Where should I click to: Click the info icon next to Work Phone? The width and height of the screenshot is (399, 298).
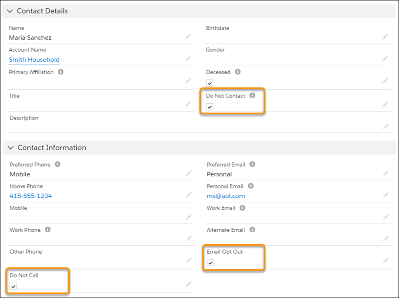click(47, 230)
